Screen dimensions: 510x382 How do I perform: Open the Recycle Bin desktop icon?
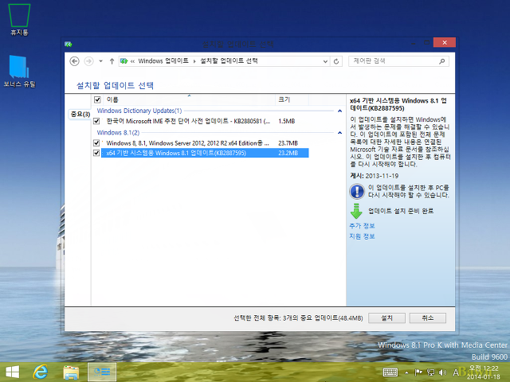(19, 19)
